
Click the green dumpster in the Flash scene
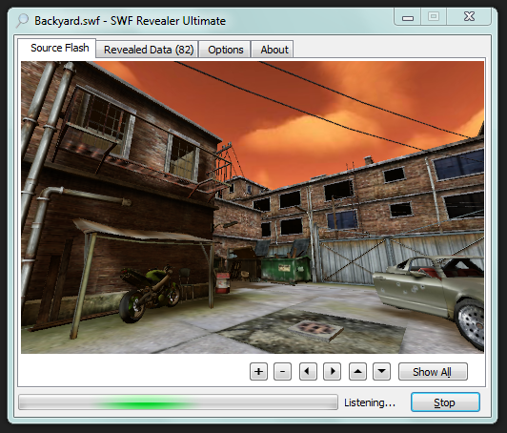[x=286, y=268]
